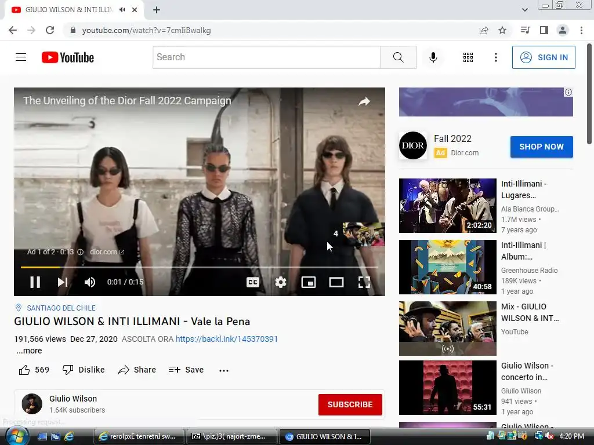Open Windows Start orb
The height and width of the screenshot is (445, 594).
pos(16,436)
